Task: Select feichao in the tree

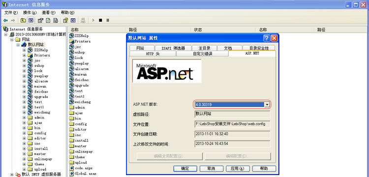Action: click(41, 91)
